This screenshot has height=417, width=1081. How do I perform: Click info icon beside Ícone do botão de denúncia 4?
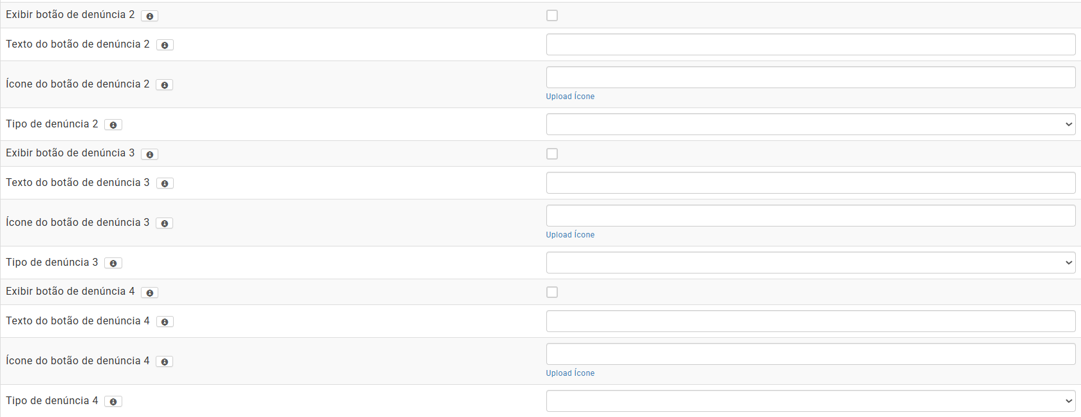[x=164, y=362]
